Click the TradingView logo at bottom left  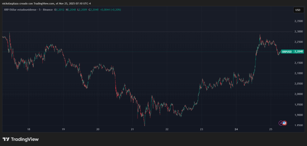21,139
